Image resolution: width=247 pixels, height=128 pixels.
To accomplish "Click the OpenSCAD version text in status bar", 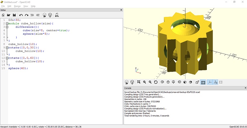I will pos(238,127).
